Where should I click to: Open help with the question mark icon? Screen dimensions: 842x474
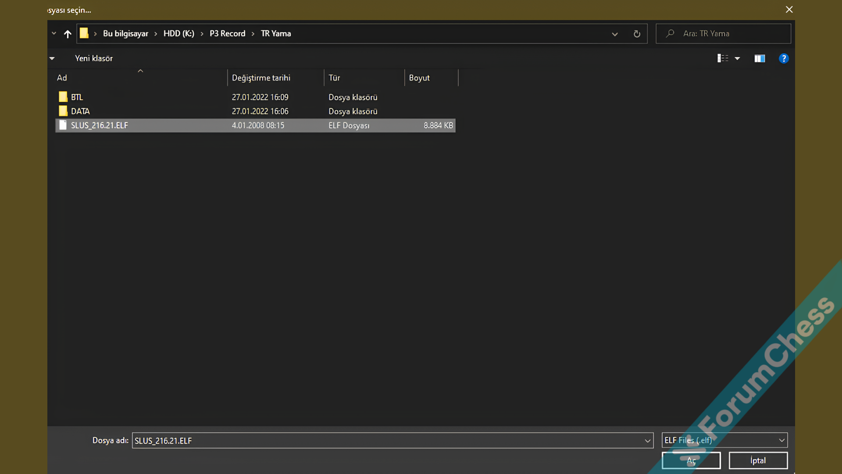point(784,58)
